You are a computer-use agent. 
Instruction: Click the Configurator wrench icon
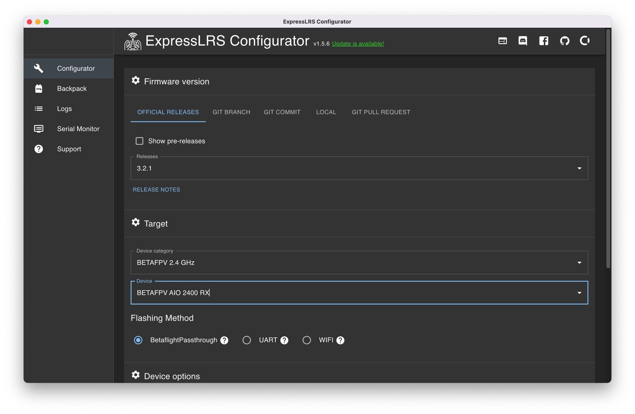[x=39, y=68]
